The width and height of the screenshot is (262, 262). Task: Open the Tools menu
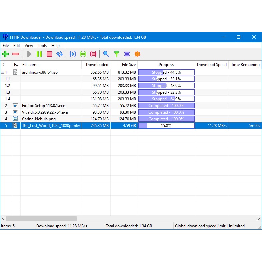(x=42, y=45)
